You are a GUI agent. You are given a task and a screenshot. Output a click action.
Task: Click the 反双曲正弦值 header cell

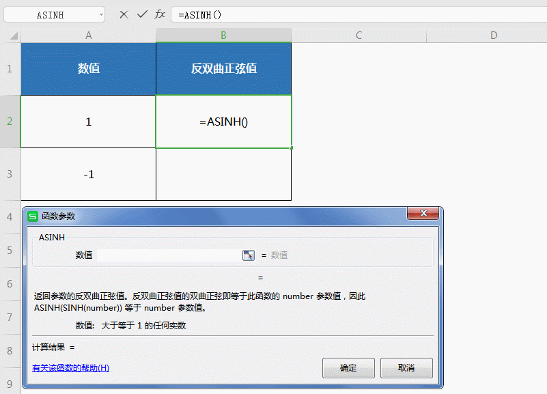[x=223, y=68]
